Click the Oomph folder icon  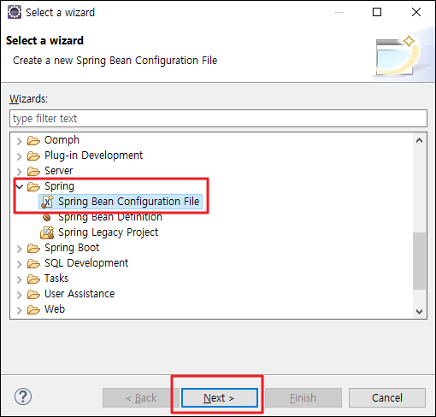33,140
